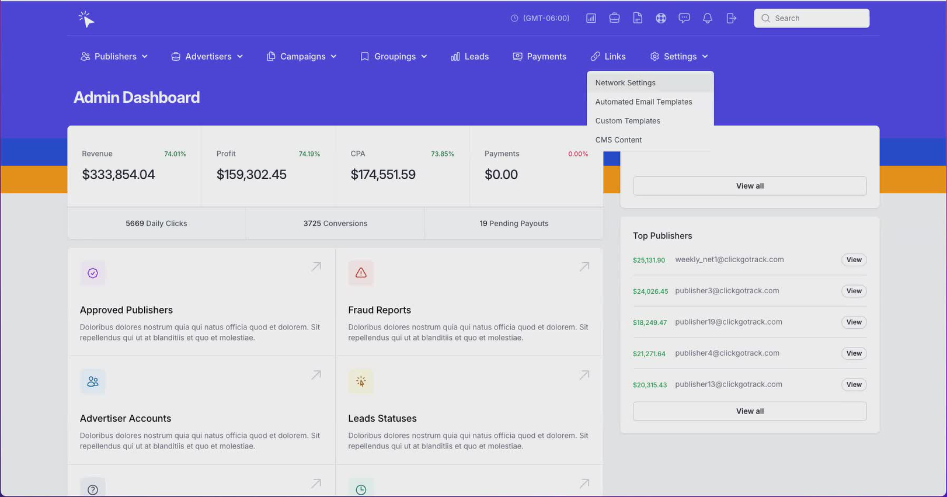Go to the Payments navigation link
The image size is (947, 497).
tap(539, 57)
